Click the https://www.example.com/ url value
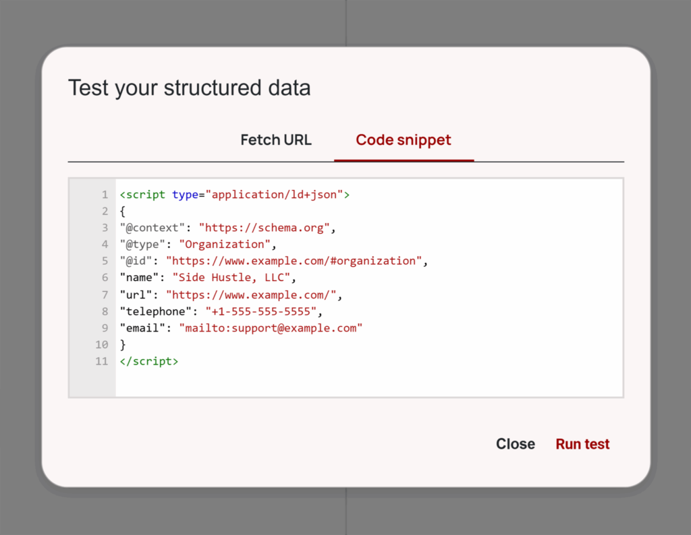Screen dimensions: 691x535 pos(252,294)
